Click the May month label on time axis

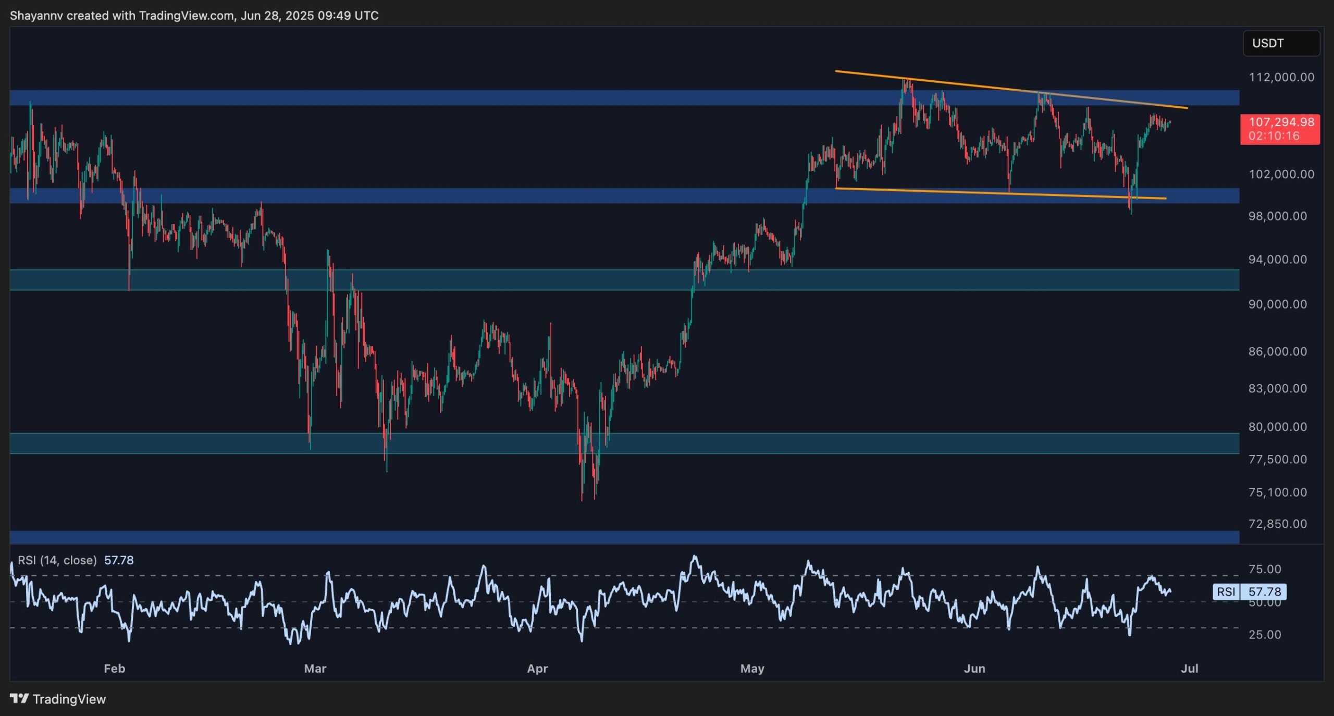tap(752, 669)
